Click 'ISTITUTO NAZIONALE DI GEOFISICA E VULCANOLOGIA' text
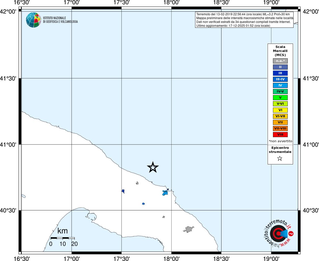 click(60, 20)
